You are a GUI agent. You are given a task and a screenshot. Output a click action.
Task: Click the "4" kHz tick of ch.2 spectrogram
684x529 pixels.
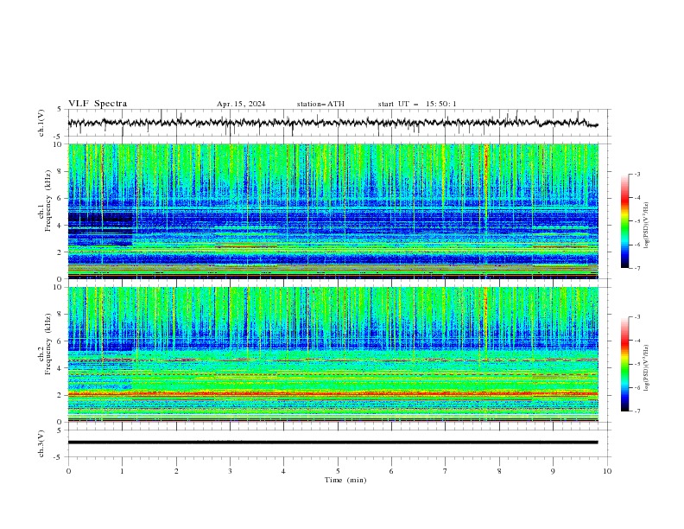(61, 368)
